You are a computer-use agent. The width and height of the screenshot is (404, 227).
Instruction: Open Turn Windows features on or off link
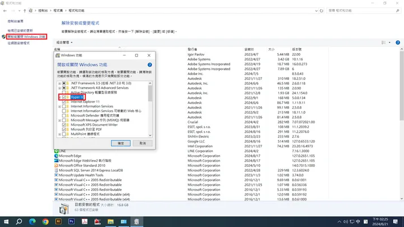[26, 37]
